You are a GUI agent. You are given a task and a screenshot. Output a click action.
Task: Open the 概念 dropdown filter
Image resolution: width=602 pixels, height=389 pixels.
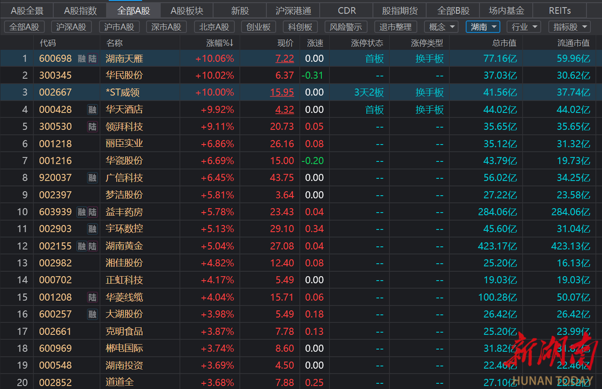click(441, 27)
